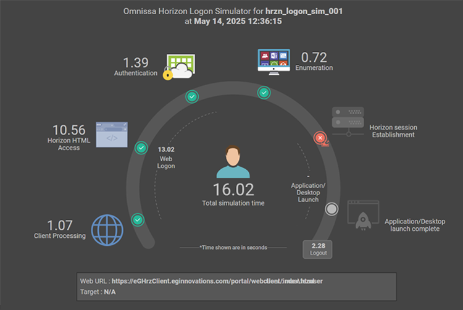463x310 pixels.
Task: Click the 1.07 Client Processing value
Action: pyautogui.click(x=60, y=225)
